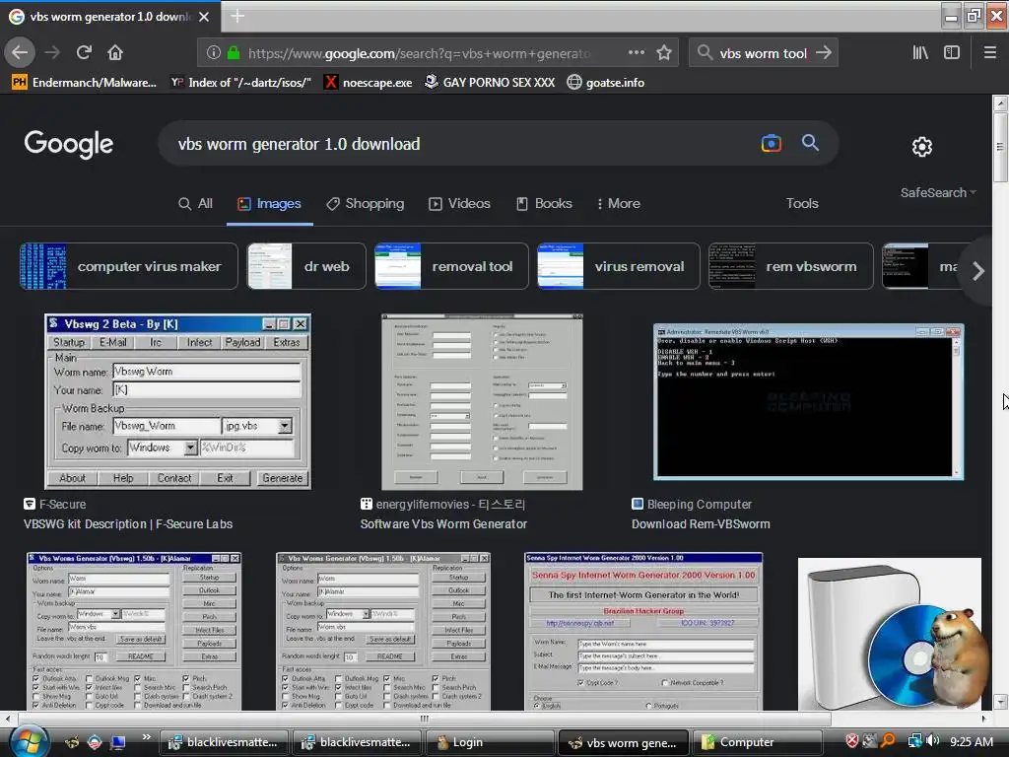The height and width of the screenshot is (757, 1009).
Task: Open the Rem-VBSworm console thumbnail
Action: 808,402
